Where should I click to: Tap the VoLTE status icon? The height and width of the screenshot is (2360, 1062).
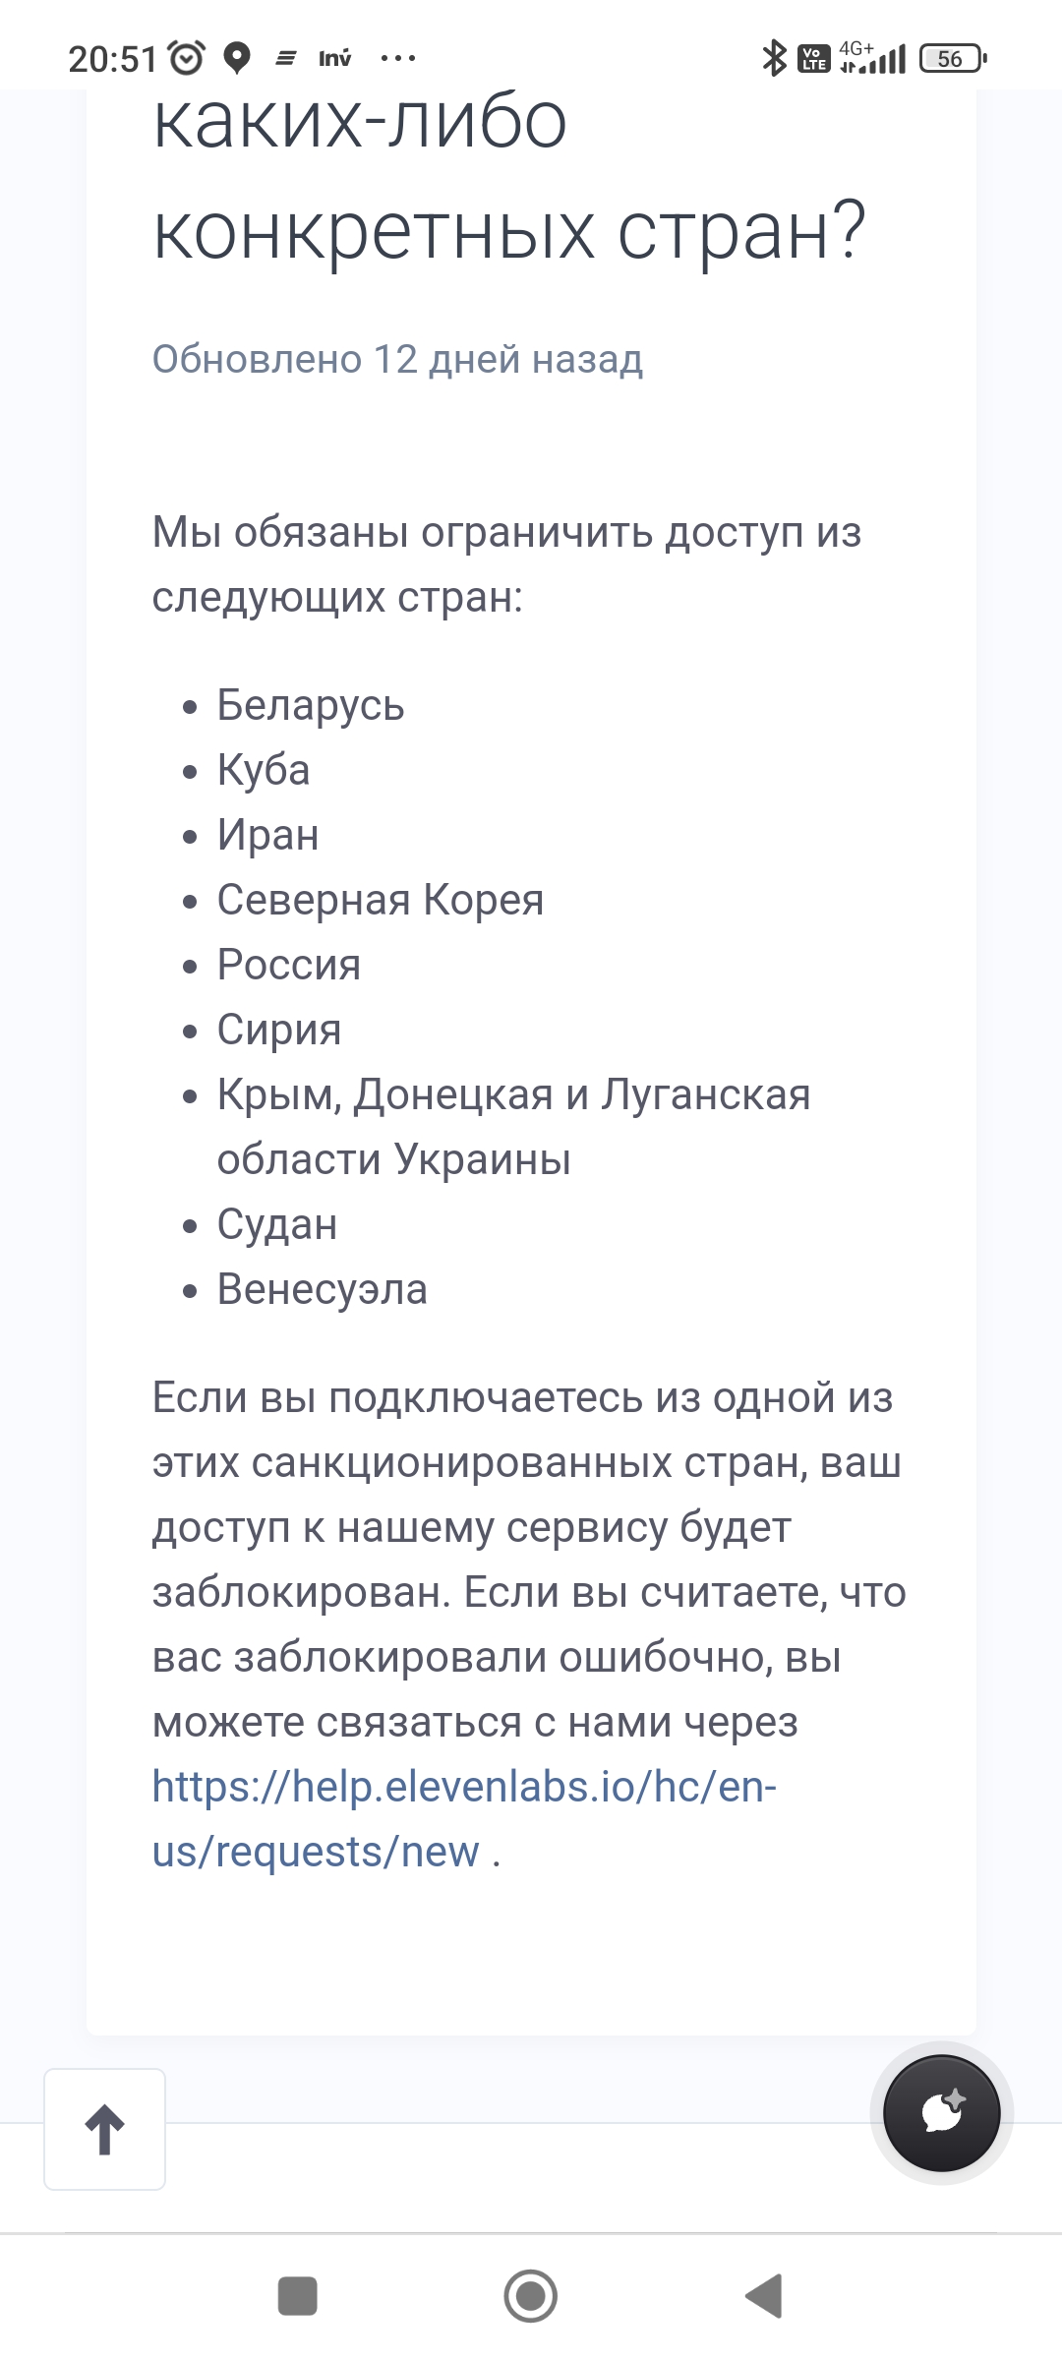814,59
